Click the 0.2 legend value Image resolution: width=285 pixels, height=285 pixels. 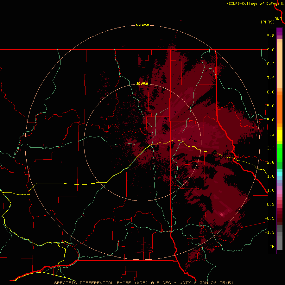coord(271,205)
